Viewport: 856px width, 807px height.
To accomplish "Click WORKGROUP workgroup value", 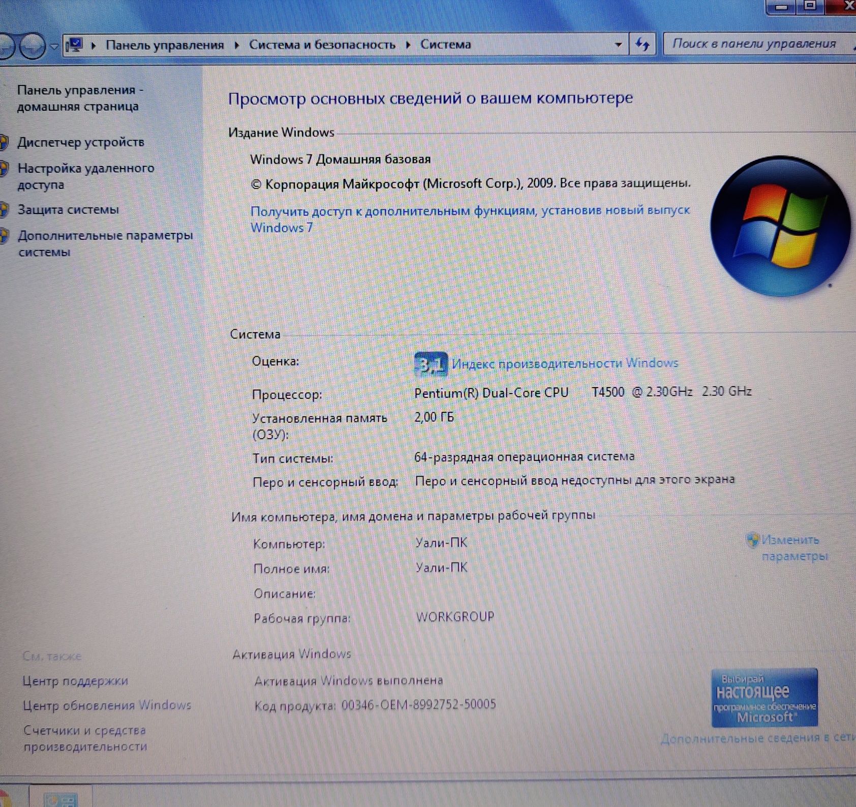I will click(455, 617).
